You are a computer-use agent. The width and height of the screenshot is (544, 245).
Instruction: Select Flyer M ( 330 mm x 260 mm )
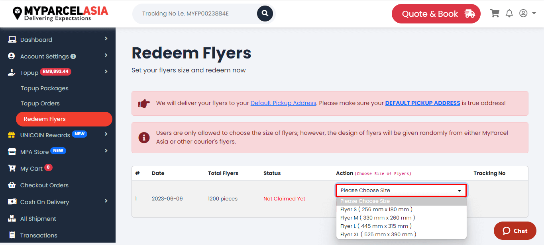pos(401,218)
